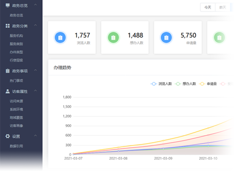Click the 2021-03-09 x-axis label
This screenshot has width=234, height=171.
click(163, 158)
